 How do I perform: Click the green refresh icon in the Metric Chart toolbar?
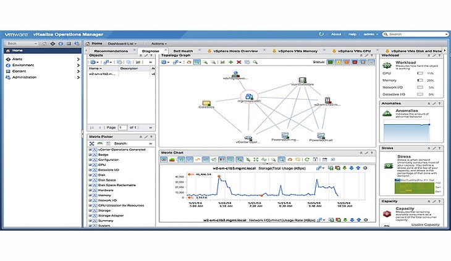307,160
